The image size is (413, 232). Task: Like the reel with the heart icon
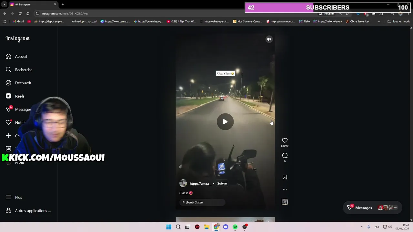[x=285, y=140]
